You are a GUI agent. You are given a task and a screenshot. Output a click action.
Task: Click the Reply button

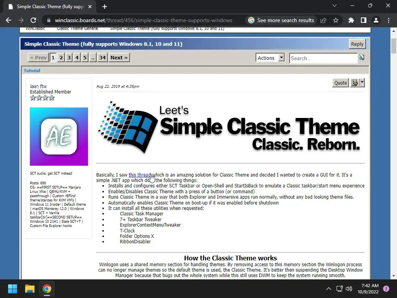(357, 44)
